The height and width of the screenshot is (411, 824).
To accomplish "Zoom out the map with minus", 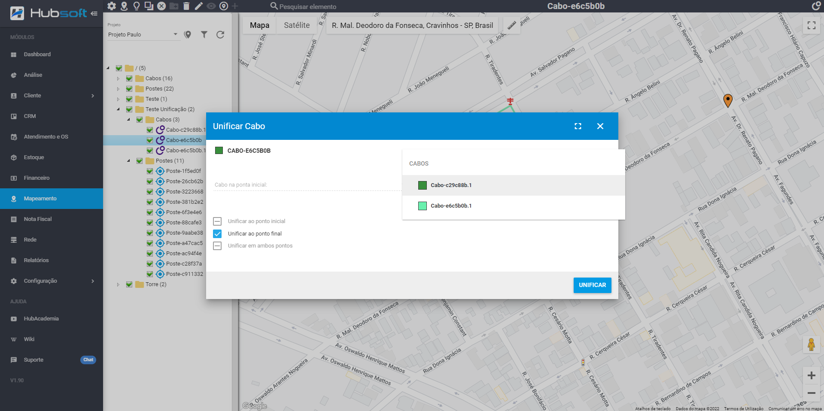I will (x=811, y=393).
